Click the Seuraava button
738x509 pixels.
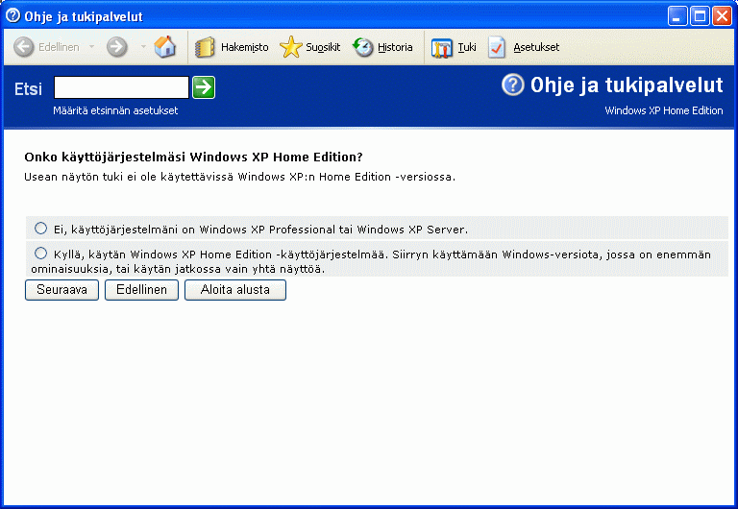[x=61, y=290]
